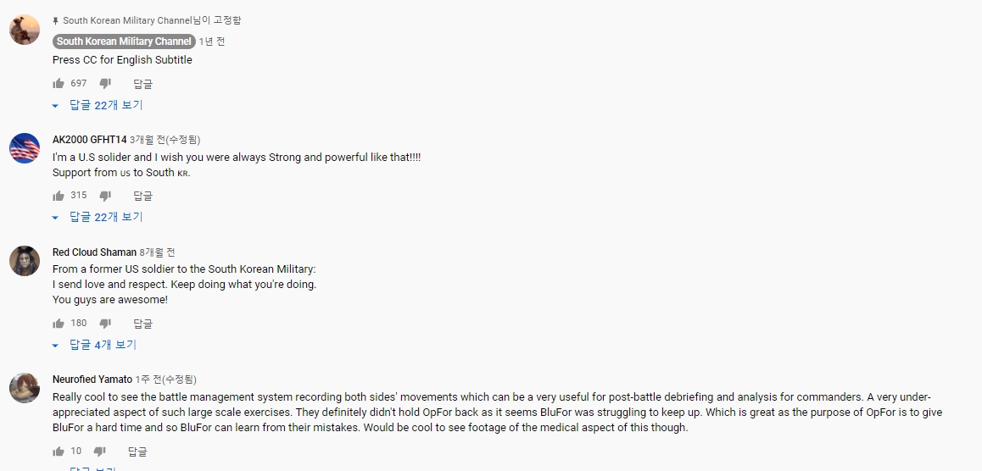Open Red Cloud Shaman's profile avatar
This screenshot has height=471, width=982.
click(x=25, y=261)
